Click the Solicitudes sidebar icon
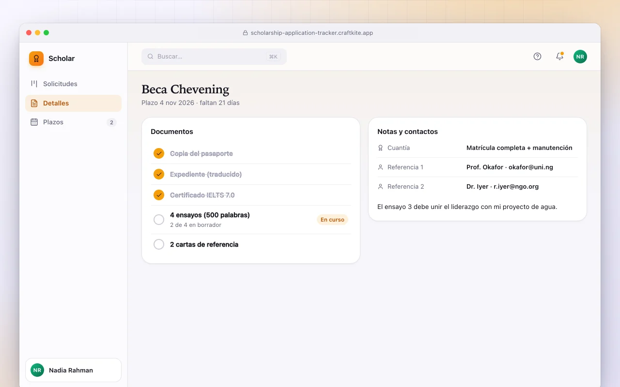Viewport: 620px width, 387px height. pos(34,84)
